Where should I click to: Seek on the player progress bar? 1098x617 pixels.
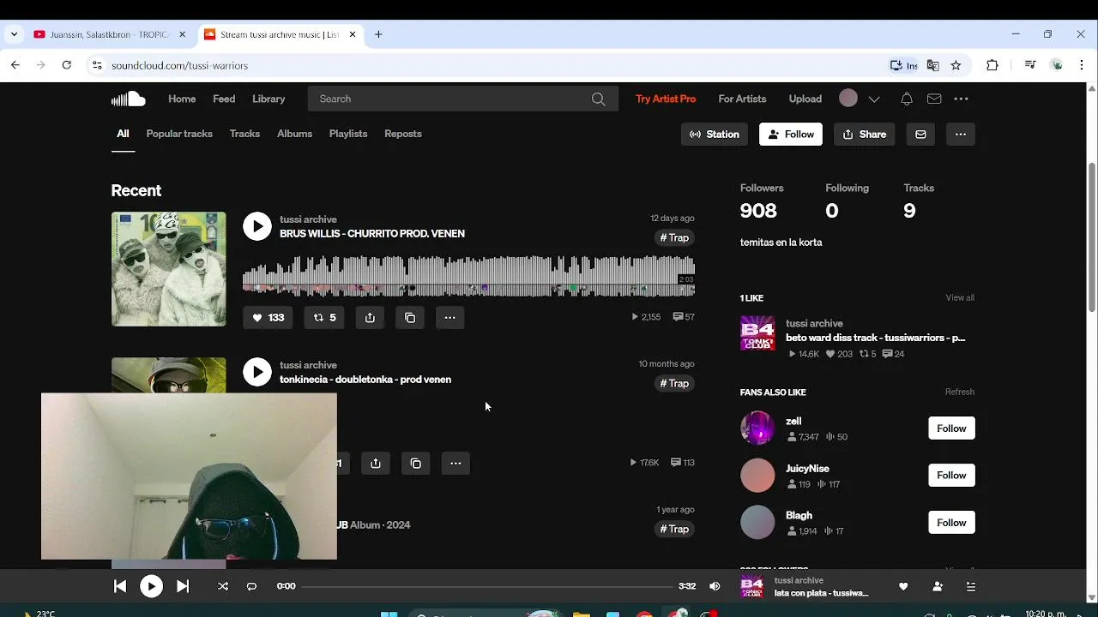(486, 586)
